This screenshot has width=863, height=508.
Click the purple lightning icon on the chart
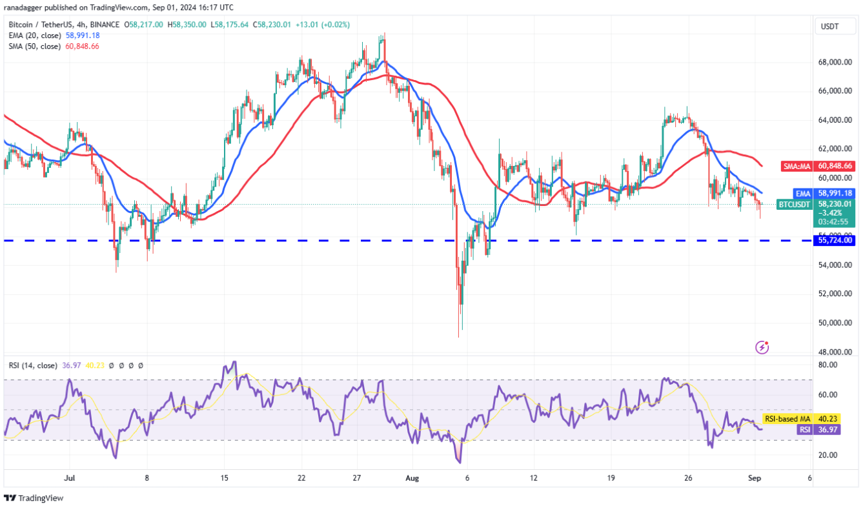[x=763, y=347]
